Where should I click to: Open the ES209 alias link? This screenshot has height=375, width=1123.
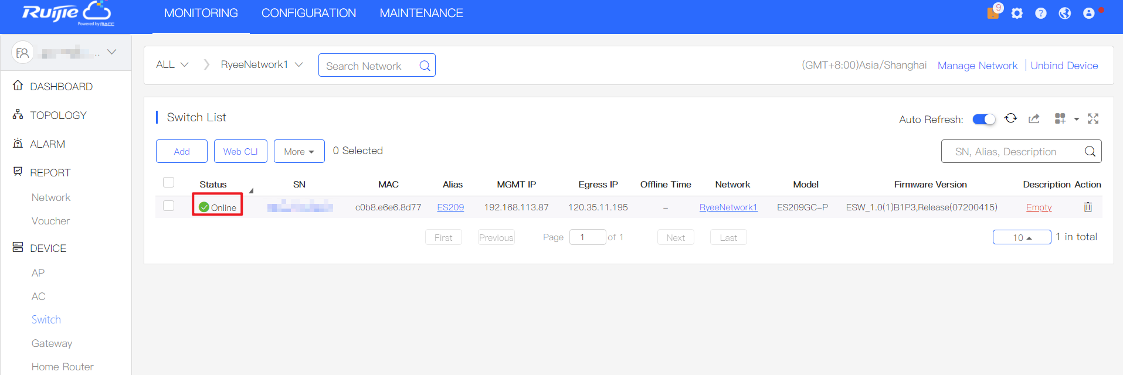(x=450, y=207)
